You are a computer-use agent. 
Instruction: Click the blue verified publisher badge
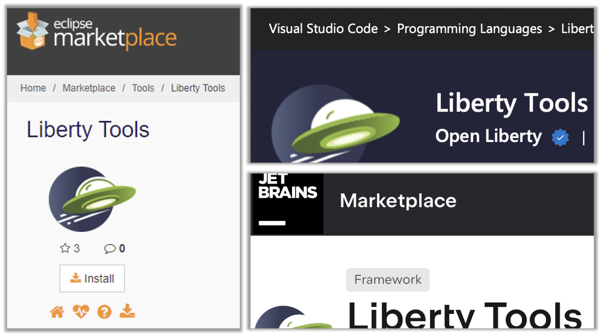560,137
